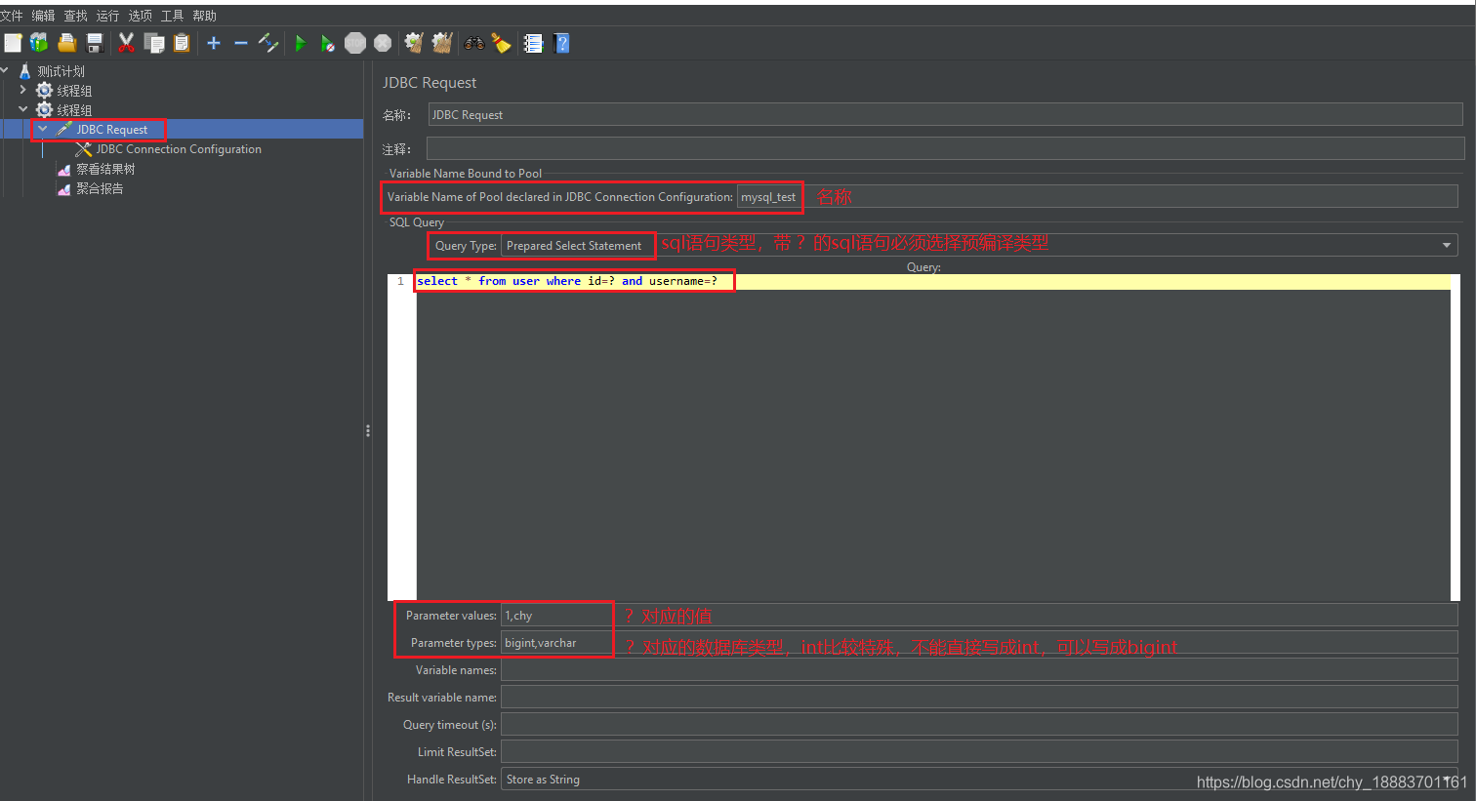The image size is (1476, 801).
Task: Select JDBC Connection Configuration tree item
Action: tap(179, 149)
